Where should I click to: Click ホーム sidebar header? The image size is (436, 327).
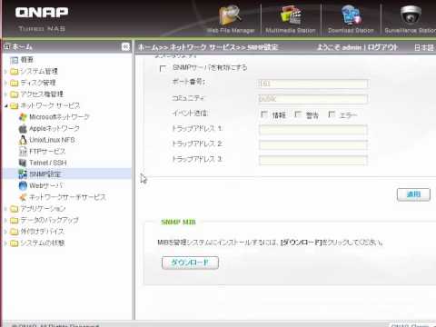22,46
